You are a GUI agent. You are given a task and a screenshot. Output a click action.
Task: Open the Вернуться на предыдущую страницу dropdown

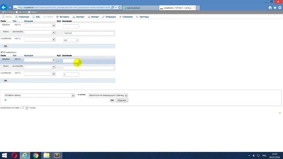[108, 95]
